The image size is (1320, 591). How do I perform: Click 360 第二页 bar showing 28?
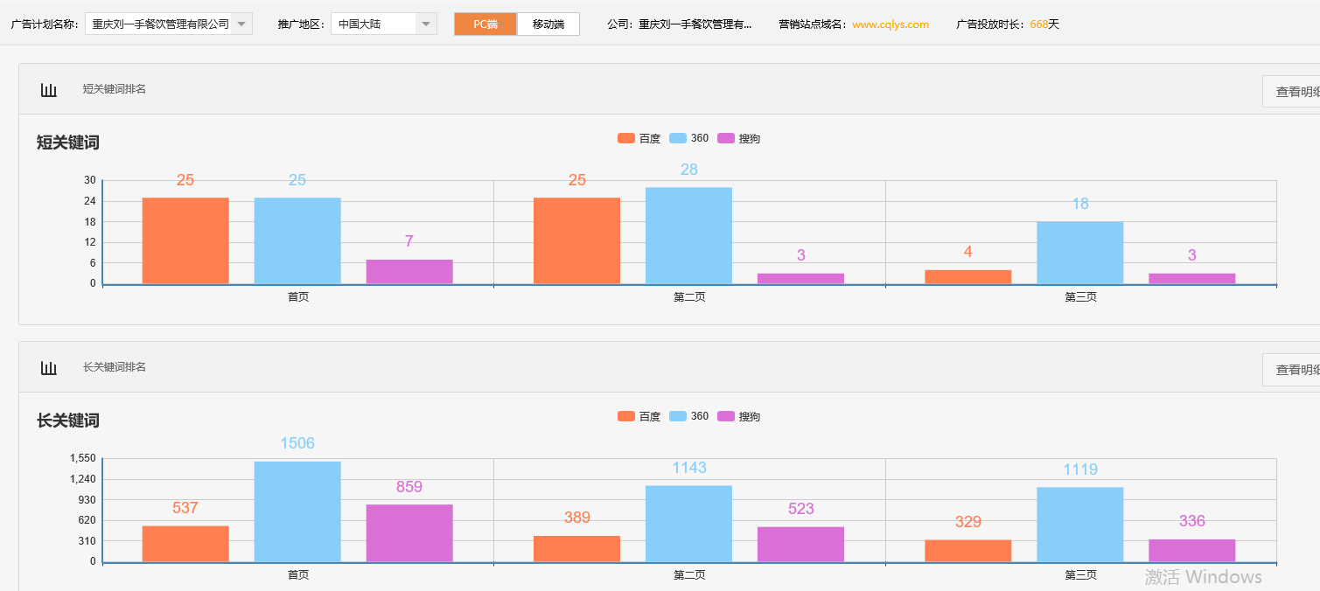point(688,236)
